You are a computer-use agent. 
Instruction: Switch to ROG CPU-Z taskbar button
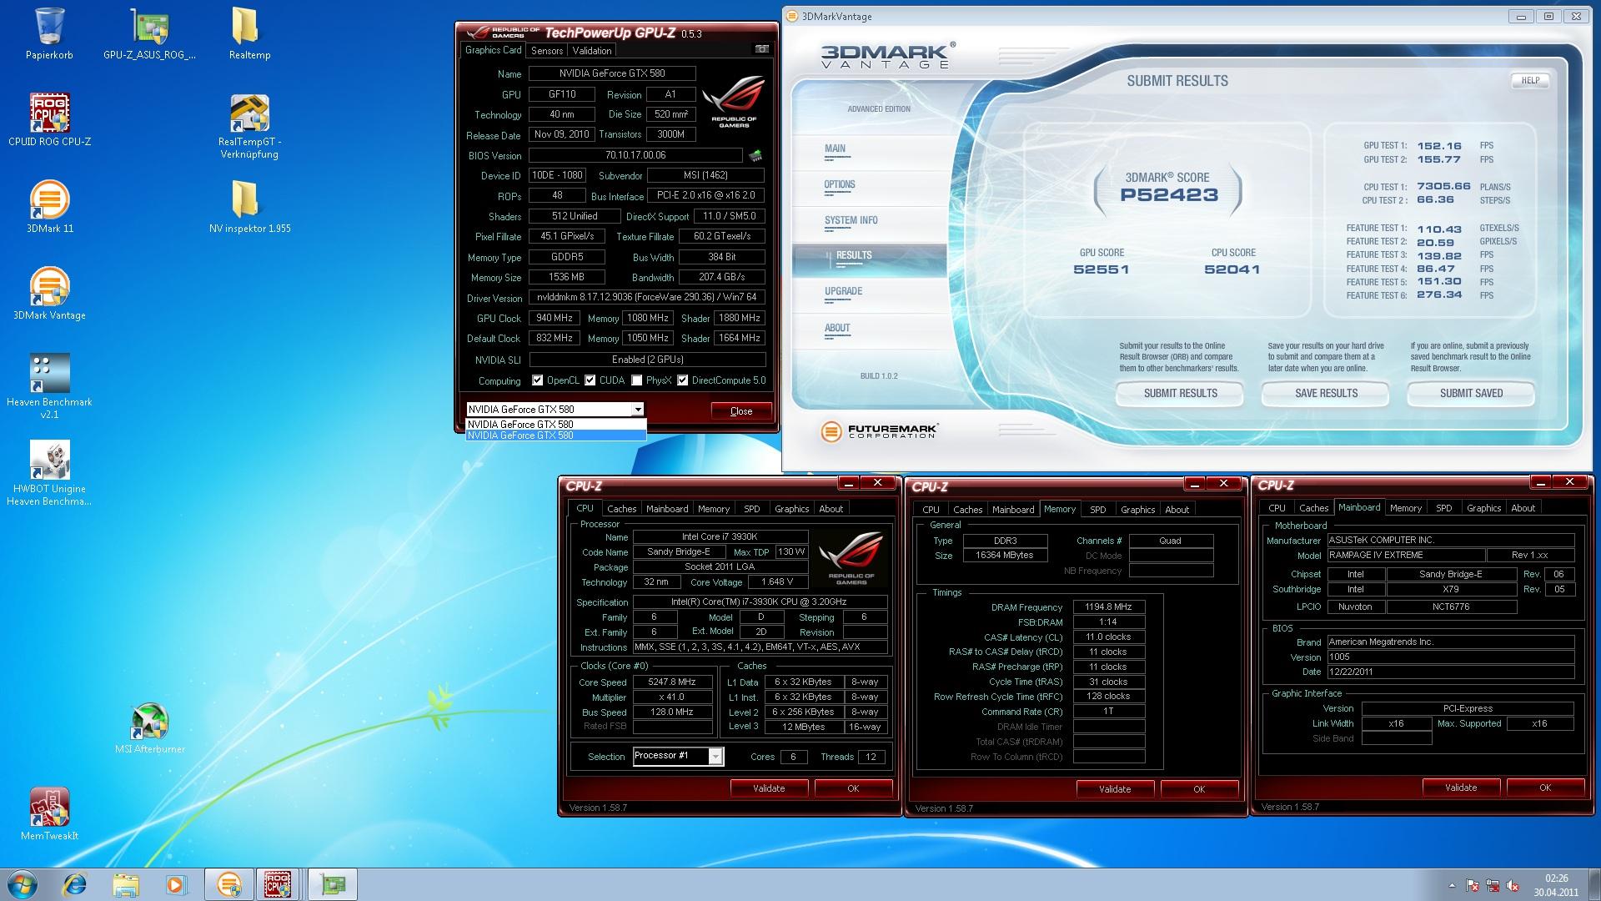(x=279, y=884)
